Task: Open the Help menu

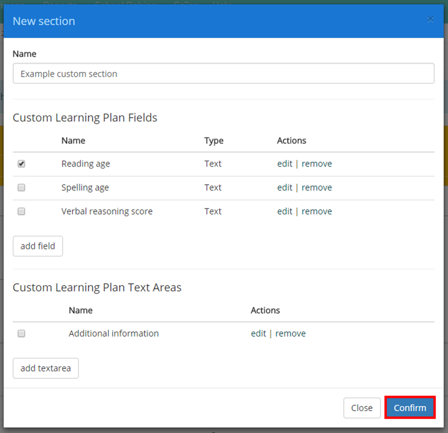Action: 222,4
